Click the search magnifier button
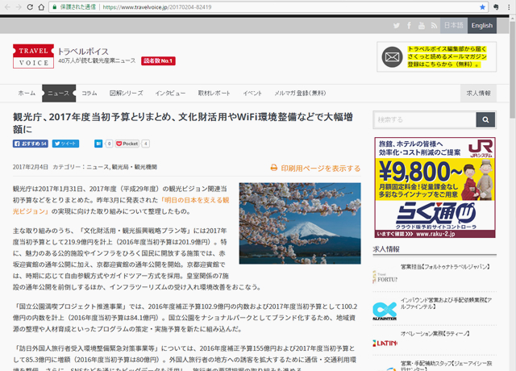 click(x=485, y=120)
